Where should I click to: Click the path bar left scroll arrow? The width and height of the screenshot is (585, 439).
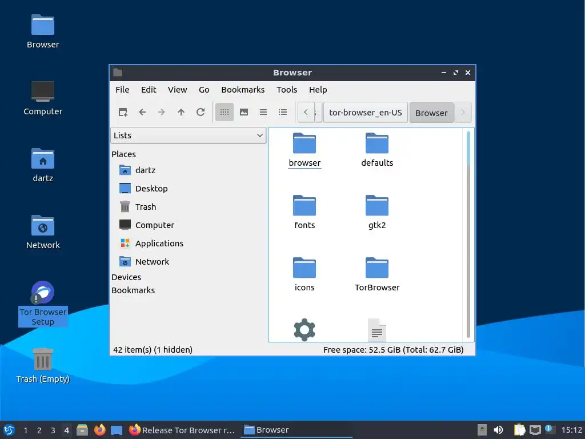306,113
